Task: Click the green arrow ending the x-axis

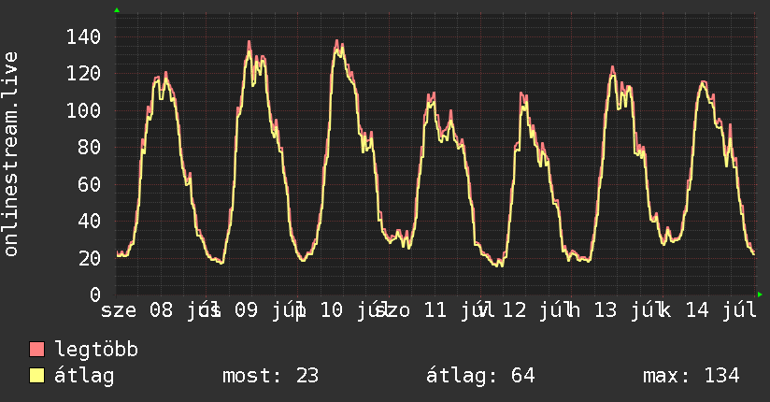Action: 760,294
